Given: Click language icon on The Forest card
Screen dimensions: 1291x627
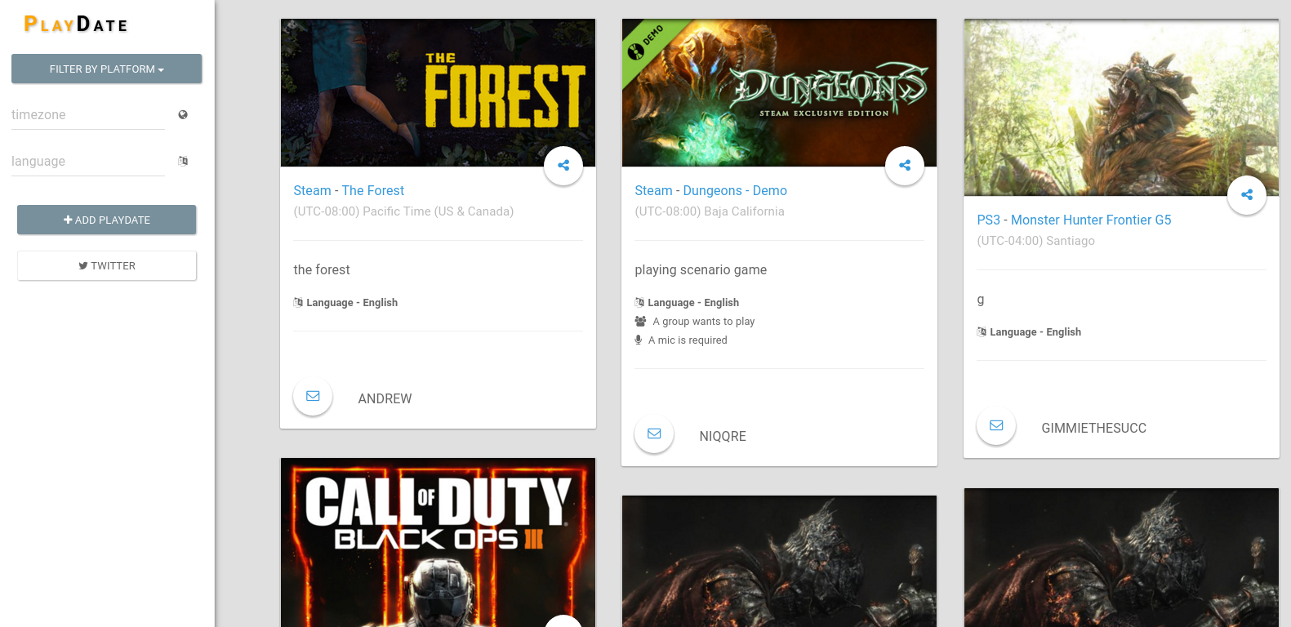Looking at the screenshot, I should click(x=298, y=302).
